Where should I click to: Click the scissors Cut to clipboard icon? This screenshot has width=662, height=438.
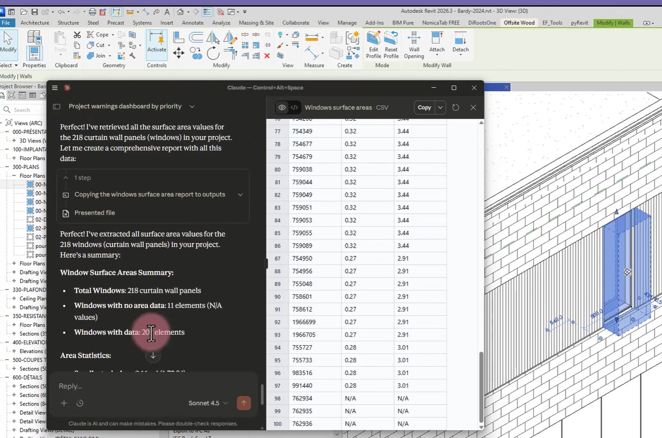point(77,35)
